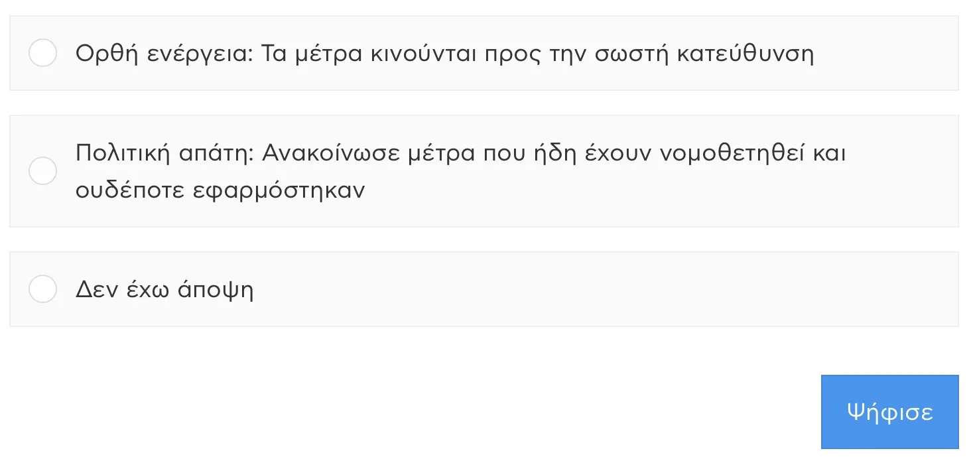
Task: Tick the circle beside 'Δεν έχω άποψη'
Action: click(42, 289)
